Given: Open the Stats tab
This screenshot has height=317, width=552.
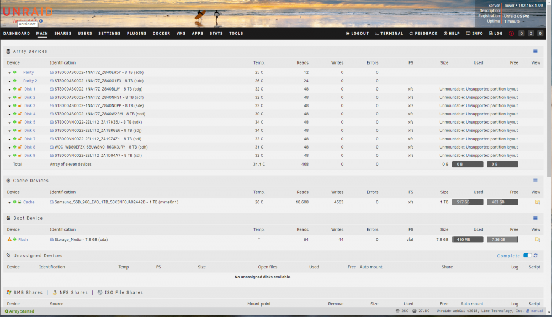Looking at the screenshot, I should pos(216,34).
